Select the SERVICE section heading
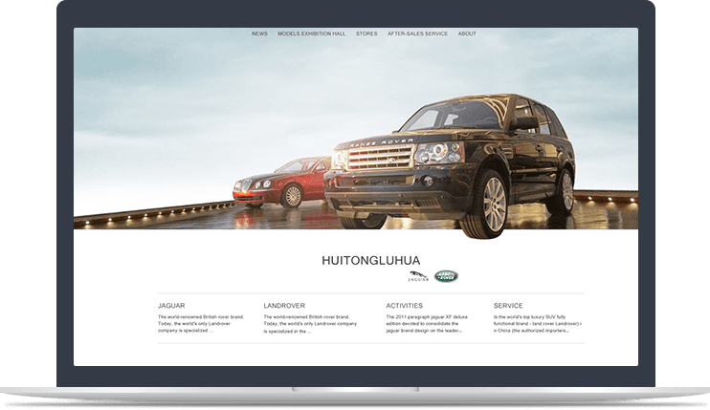 click(509, 306)
